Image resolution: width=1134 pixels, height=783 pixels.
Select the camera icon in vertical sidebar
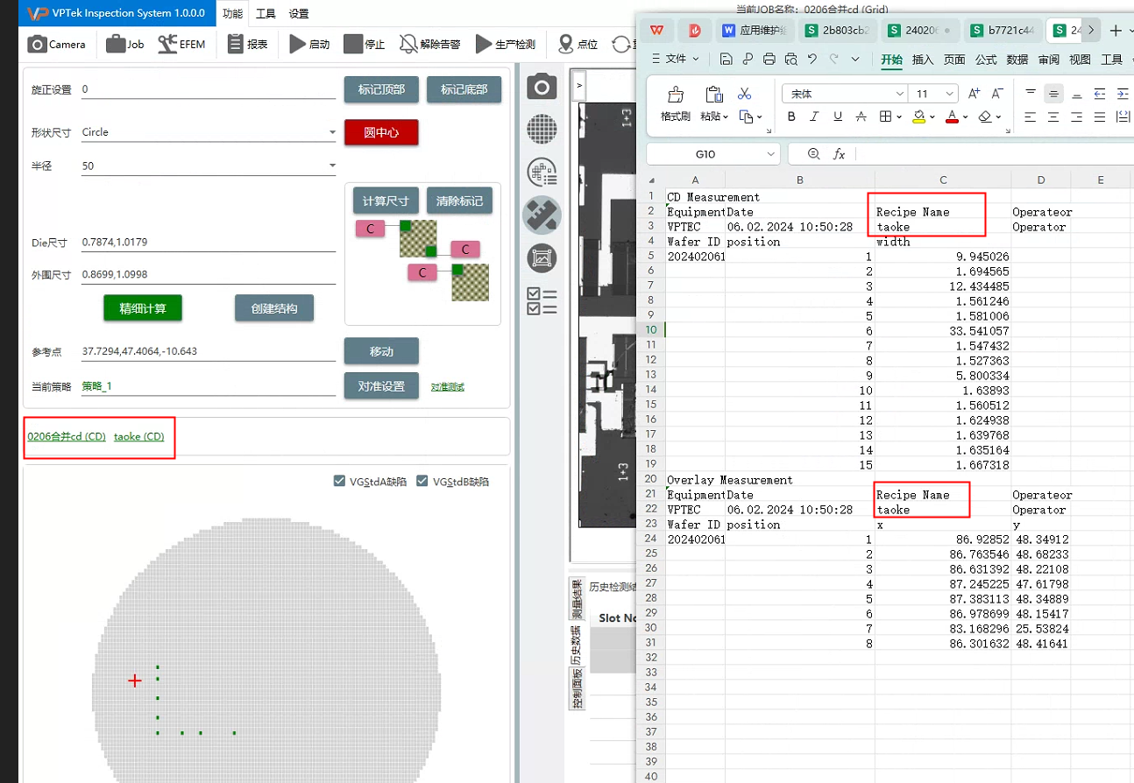point(542,87)
